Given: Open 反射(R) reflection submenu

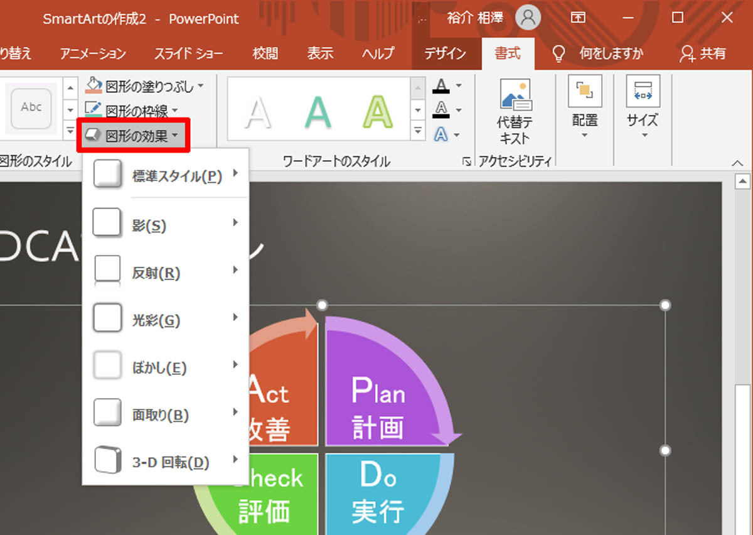Looking at the screenshot, I should point(166,273).
